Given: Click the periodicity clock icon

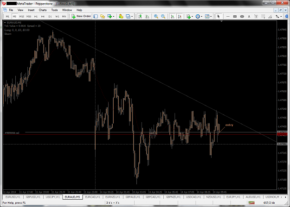Looking at the screenshot, I should coord(198,16).
